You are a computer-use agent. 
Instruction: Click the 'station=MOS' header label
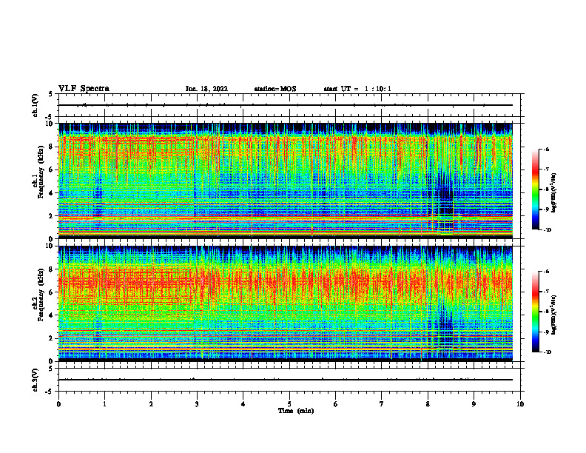point(275,89)
